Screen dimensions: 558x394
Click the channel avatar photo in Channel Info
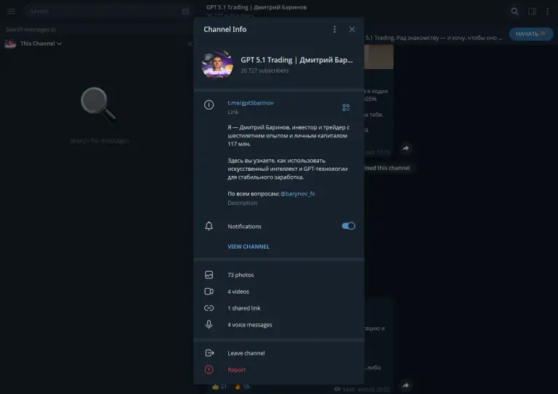pos(217,65)
